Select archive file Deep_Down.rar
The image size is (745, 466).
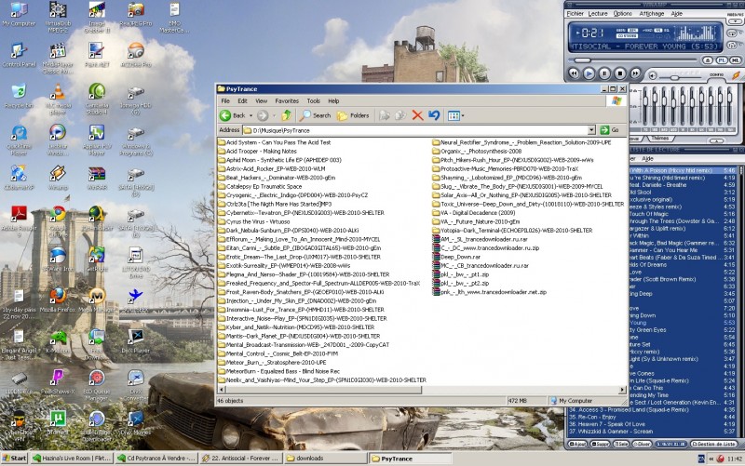pyautogui.click(x=456, y=257)
